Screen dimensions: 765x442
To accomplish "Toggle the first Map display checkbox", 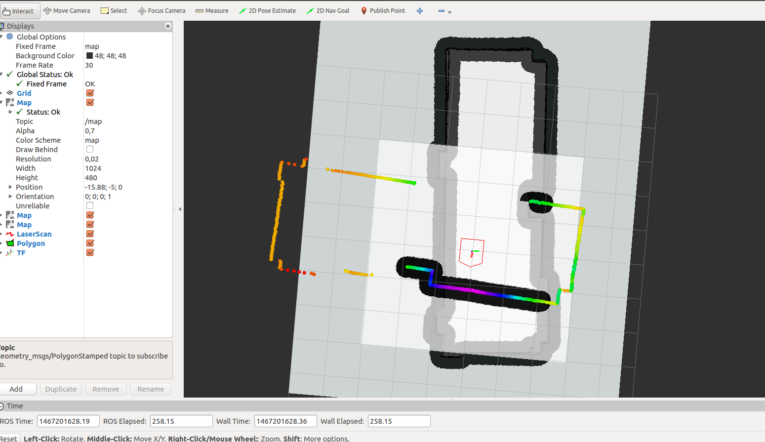I will tap(90, 102).
